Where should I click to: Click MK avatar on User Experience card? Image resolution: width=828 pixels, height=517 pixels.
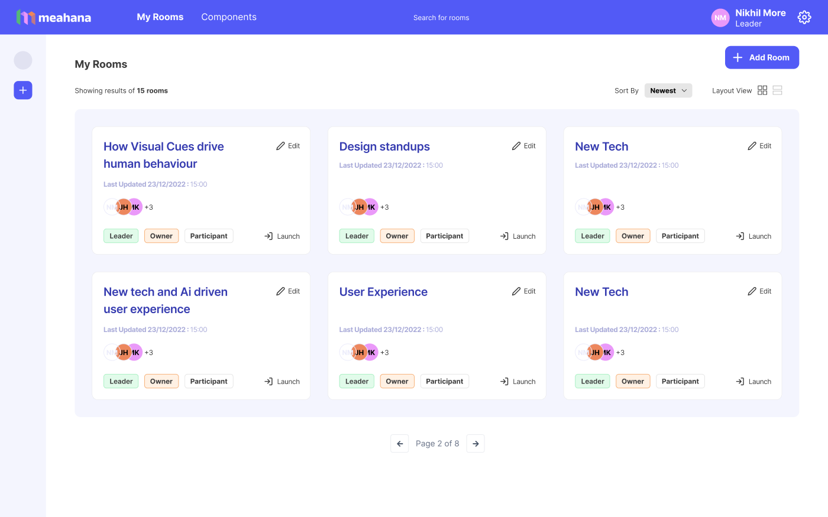373,352
